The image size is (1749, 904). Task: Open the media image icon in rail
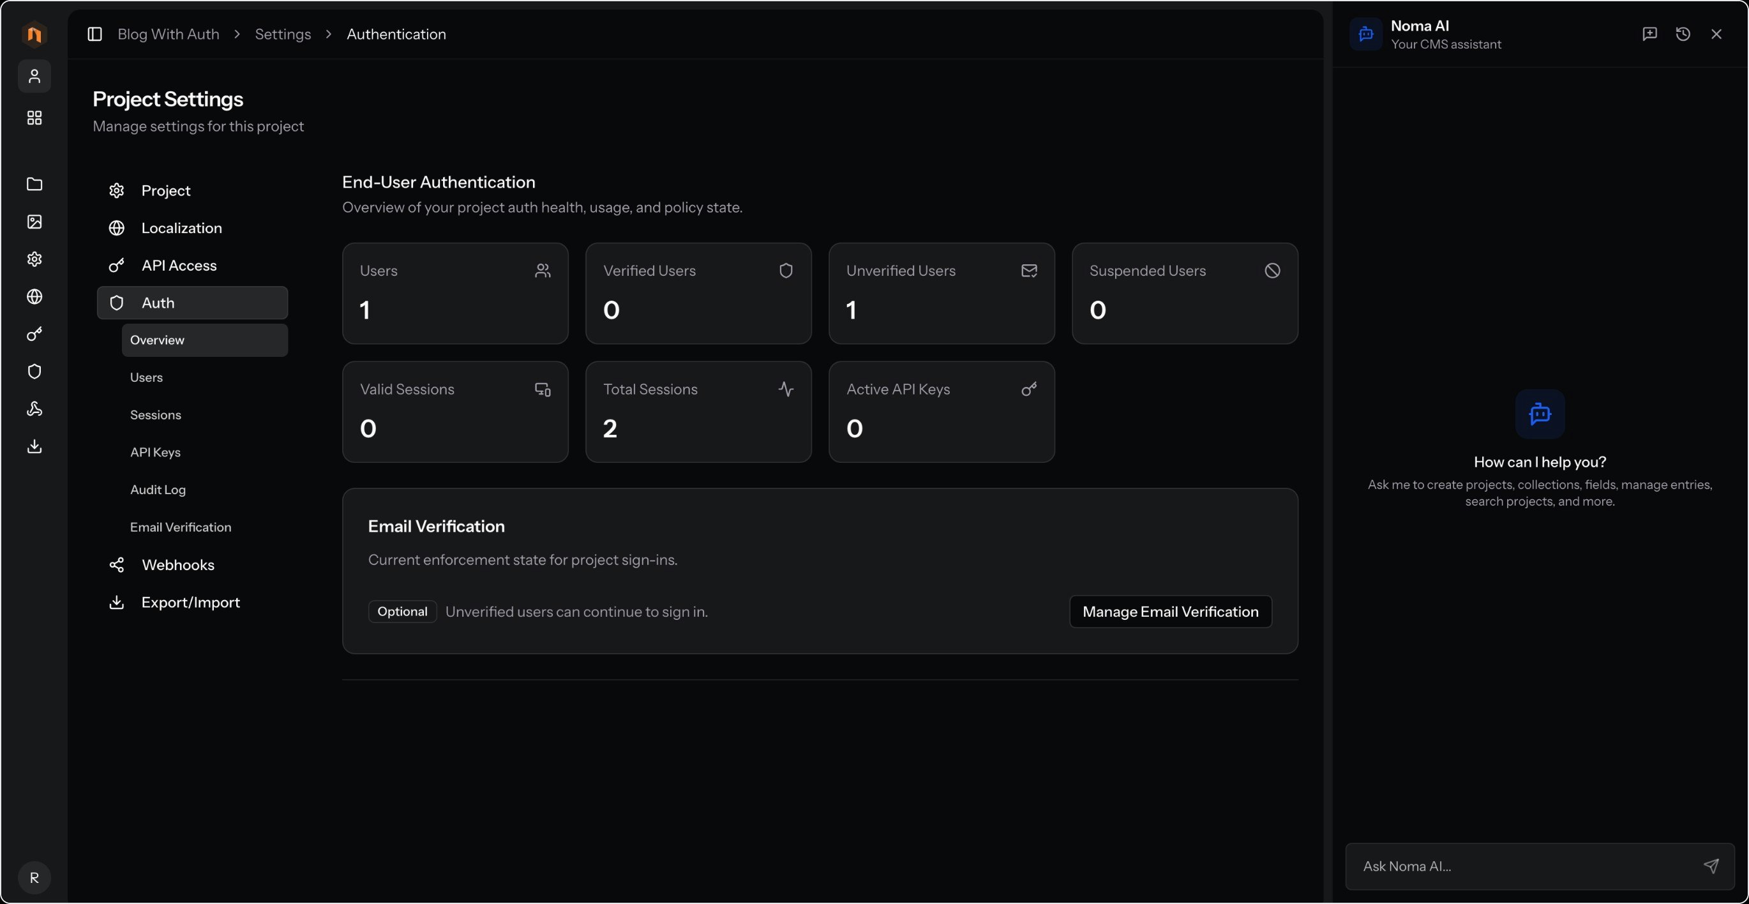click(x=34, y=222)
